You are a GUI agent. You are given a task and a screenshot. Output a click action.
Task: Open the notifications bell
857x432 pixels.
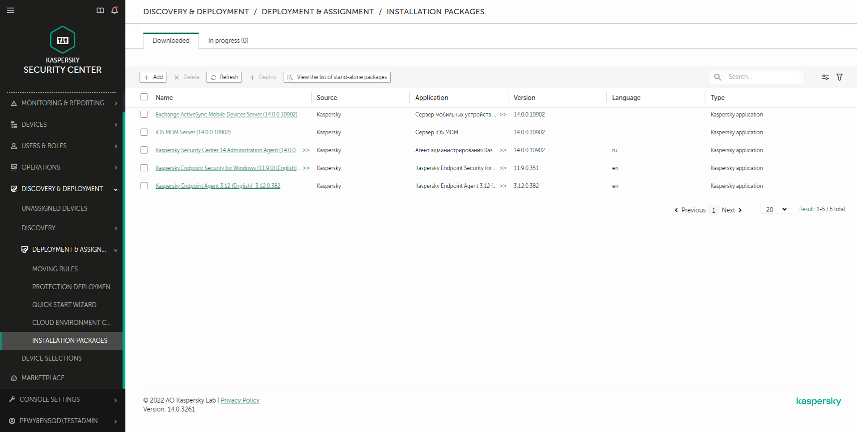114,10
